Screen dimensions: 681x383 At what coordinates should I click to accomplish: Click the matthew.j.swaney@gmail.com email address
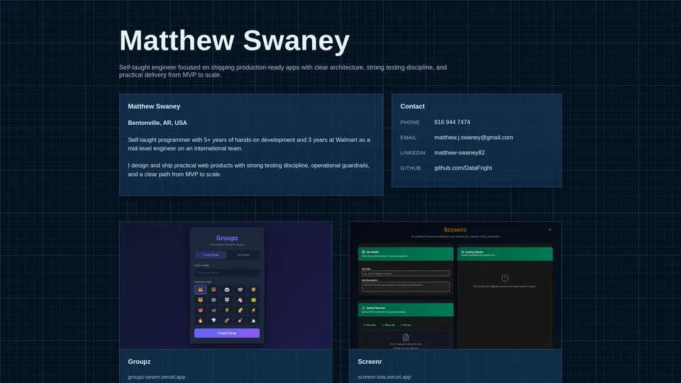click(x=473, y=138)
